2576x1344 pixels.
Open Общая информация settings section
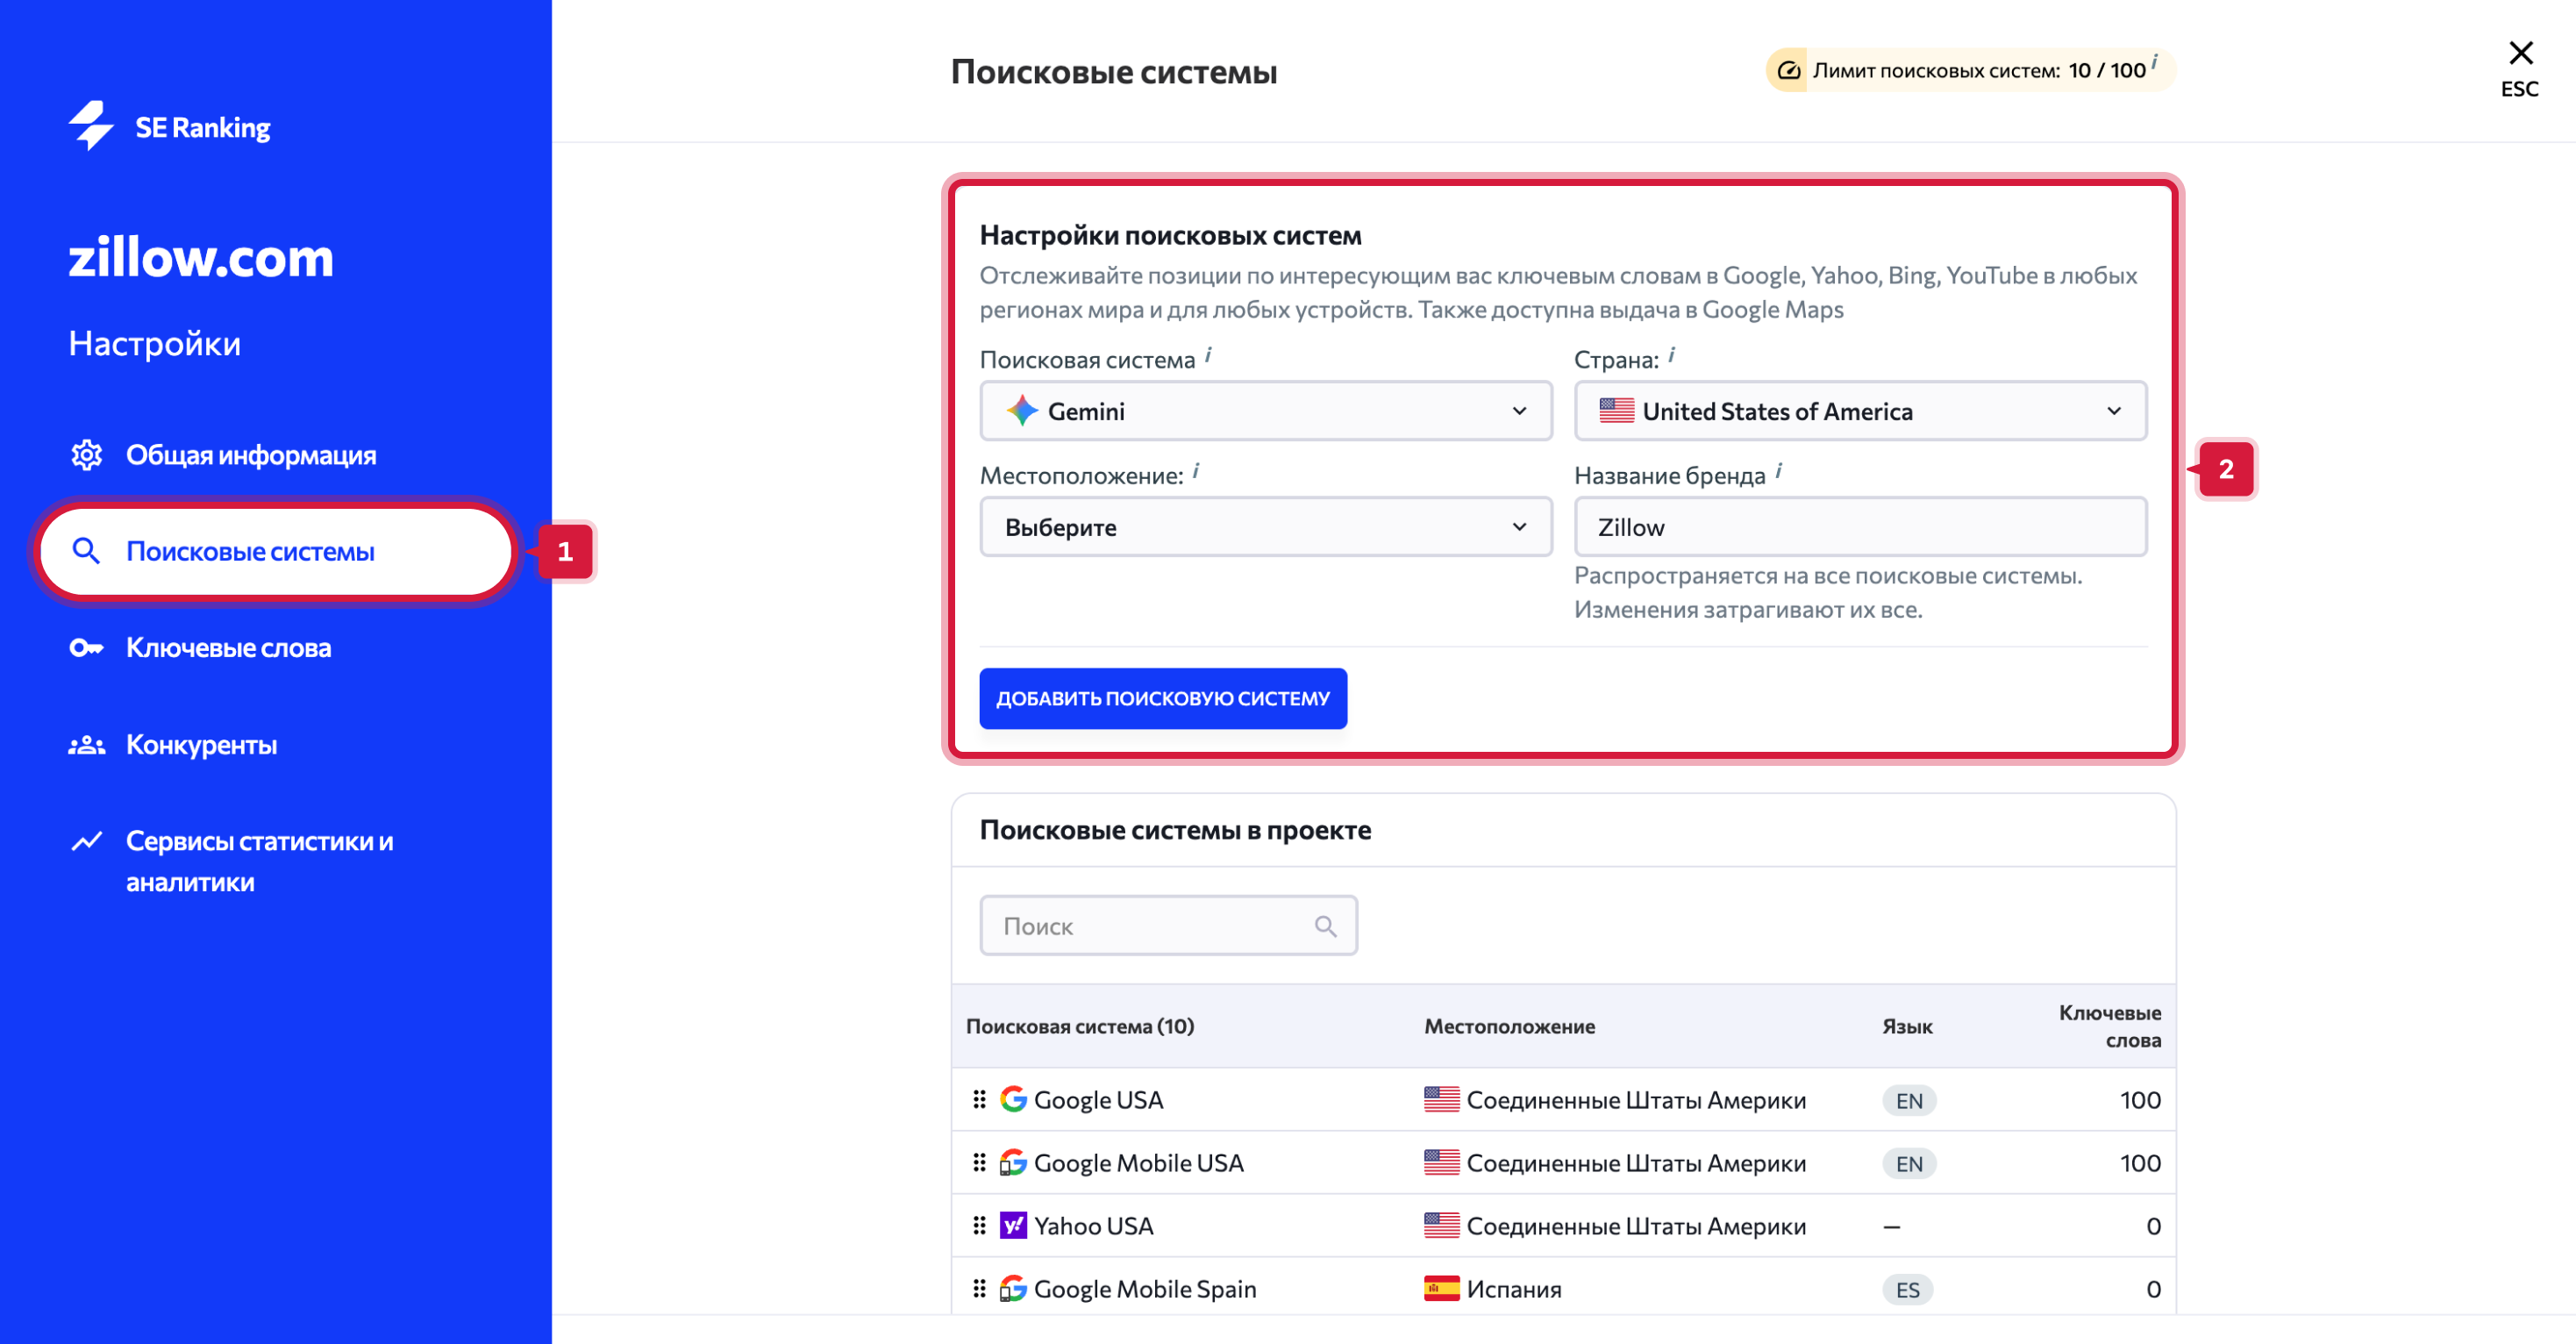coord(250,455)
